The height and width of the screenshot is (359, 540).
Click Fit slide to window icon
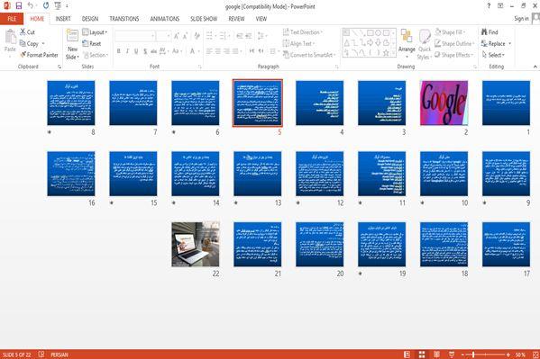[535, 355]
